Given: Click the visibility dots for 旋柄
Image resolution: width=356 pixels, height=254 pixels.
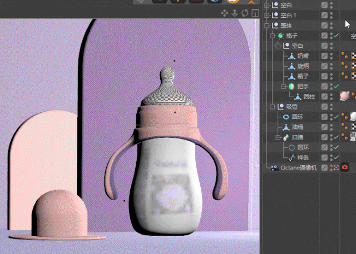Looking at the screenshot, I should pos(332,66).
